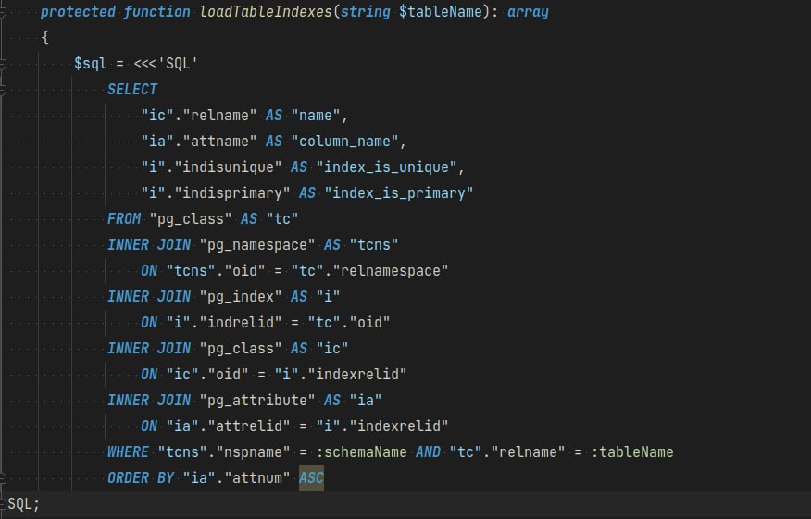Click the "i"."indrelid" reference
The height and width of the screenshot is (519, 811).
tap(224, 322)
